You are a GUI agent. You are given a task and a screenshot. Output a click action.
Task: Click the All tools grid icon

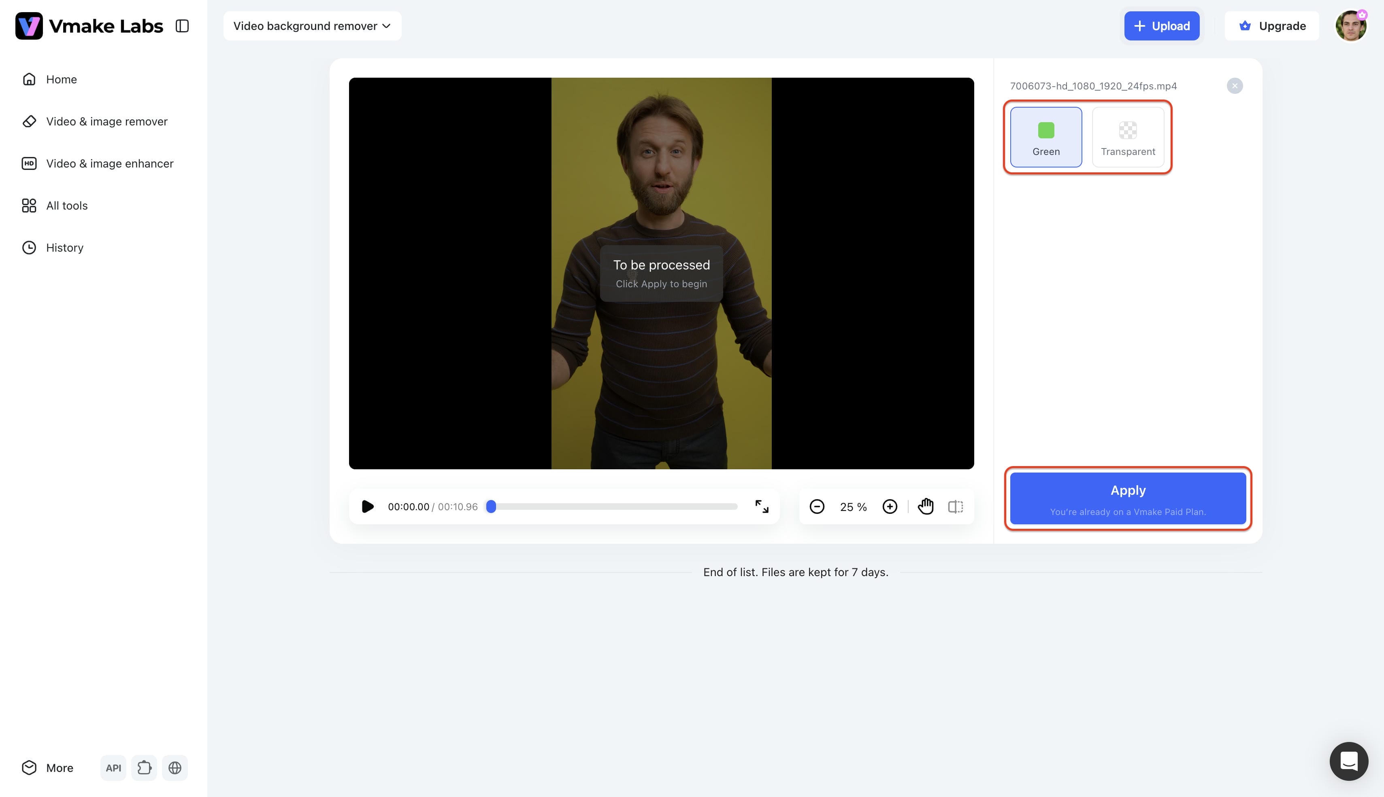tap(29, 206)
